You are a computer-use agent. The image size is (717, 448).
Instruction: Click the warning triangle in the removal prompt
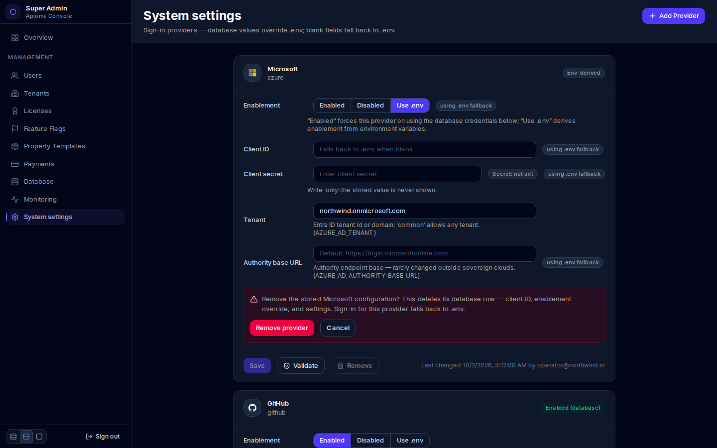[x=254, y=299]
